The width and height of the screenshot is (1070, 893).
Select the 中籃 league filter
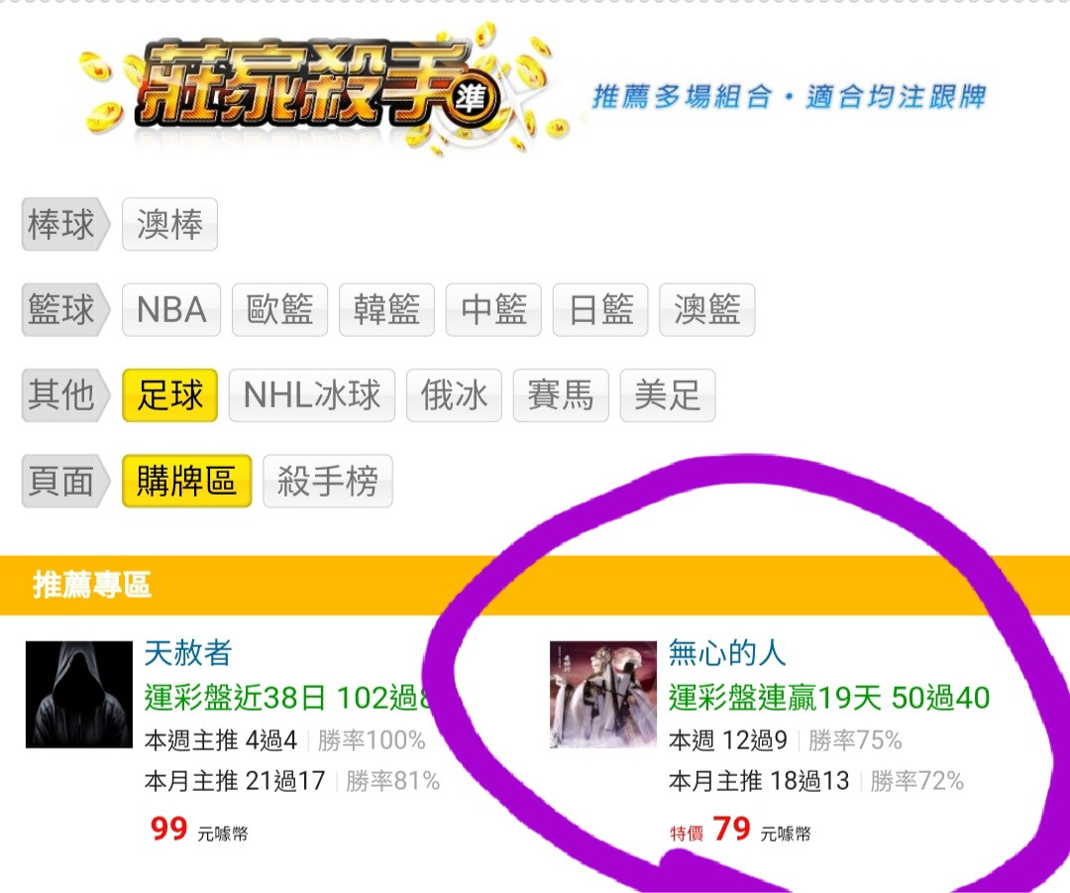(493, 310)
